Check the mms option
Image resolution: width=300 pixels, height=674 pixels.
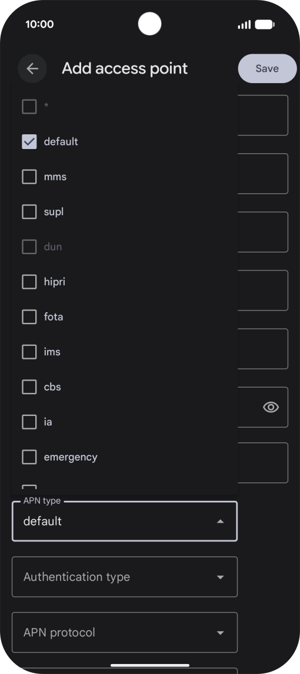click(29, 177)
